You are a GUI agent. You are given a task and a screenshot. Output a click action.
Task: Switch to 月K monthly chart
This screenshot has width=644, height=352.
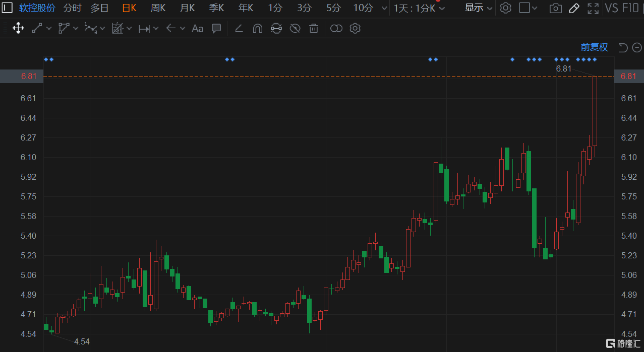[x=187, y=8]
